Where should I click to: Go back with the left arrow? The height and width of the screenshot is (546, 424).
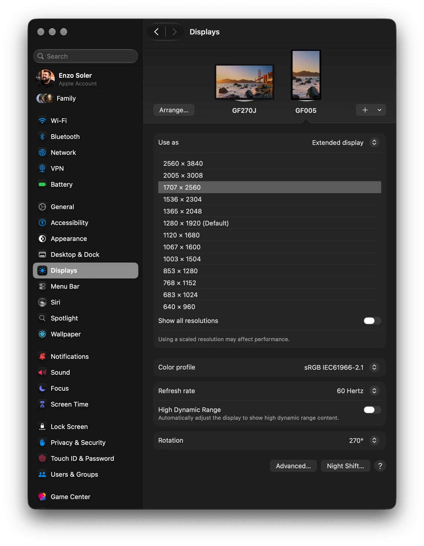point(157,32)
